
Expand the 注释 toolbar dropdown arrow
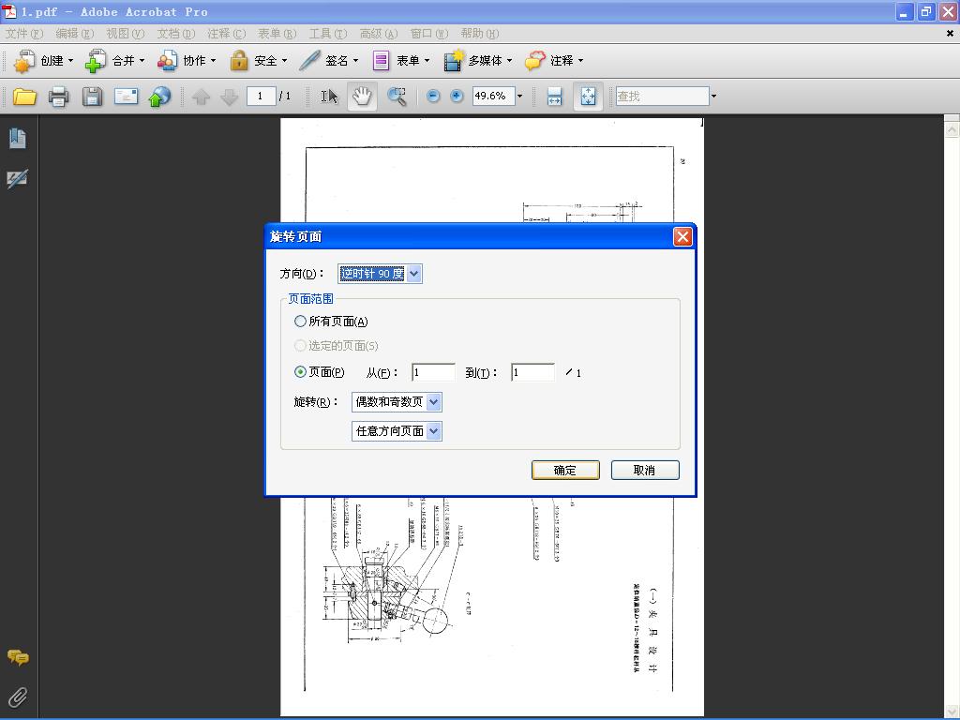point(580,61)
